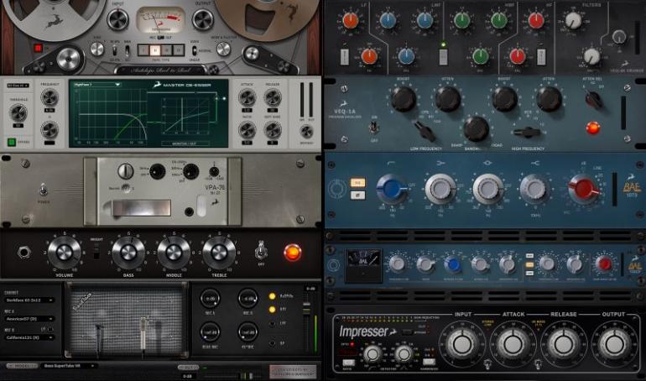Click the de-esser Ratio knob
This screenshot has width=646, height=381.
point(247,130)
